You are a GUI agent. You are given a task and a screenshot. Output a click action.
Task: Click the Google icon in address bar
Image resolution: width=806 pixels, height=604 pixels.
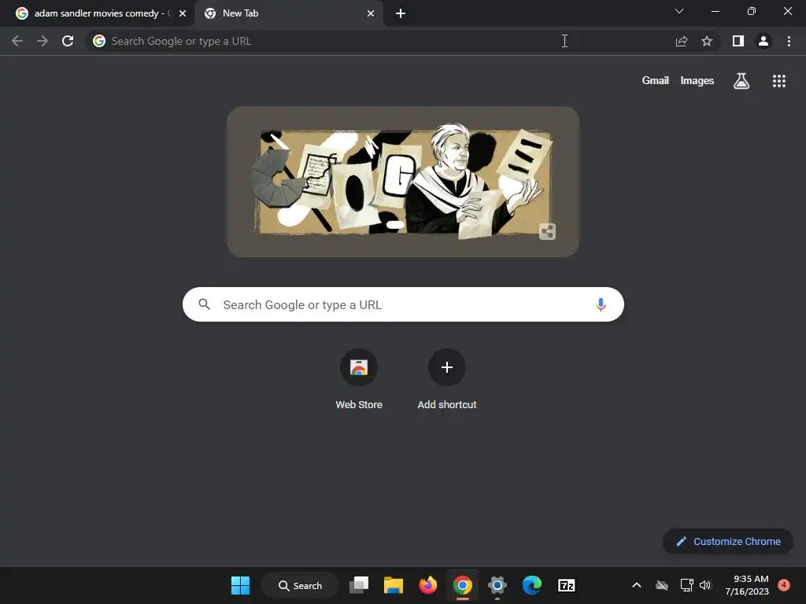coord(99,41)
